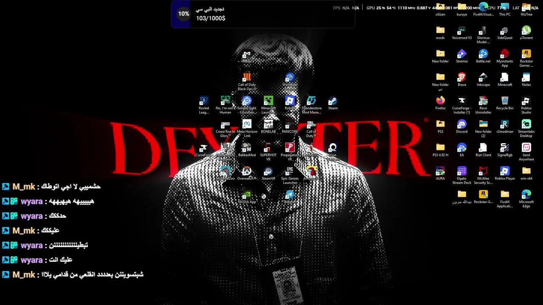Launch SUPERHOT VR
This screenshot has height=305, width=543.
pos(269,152)
